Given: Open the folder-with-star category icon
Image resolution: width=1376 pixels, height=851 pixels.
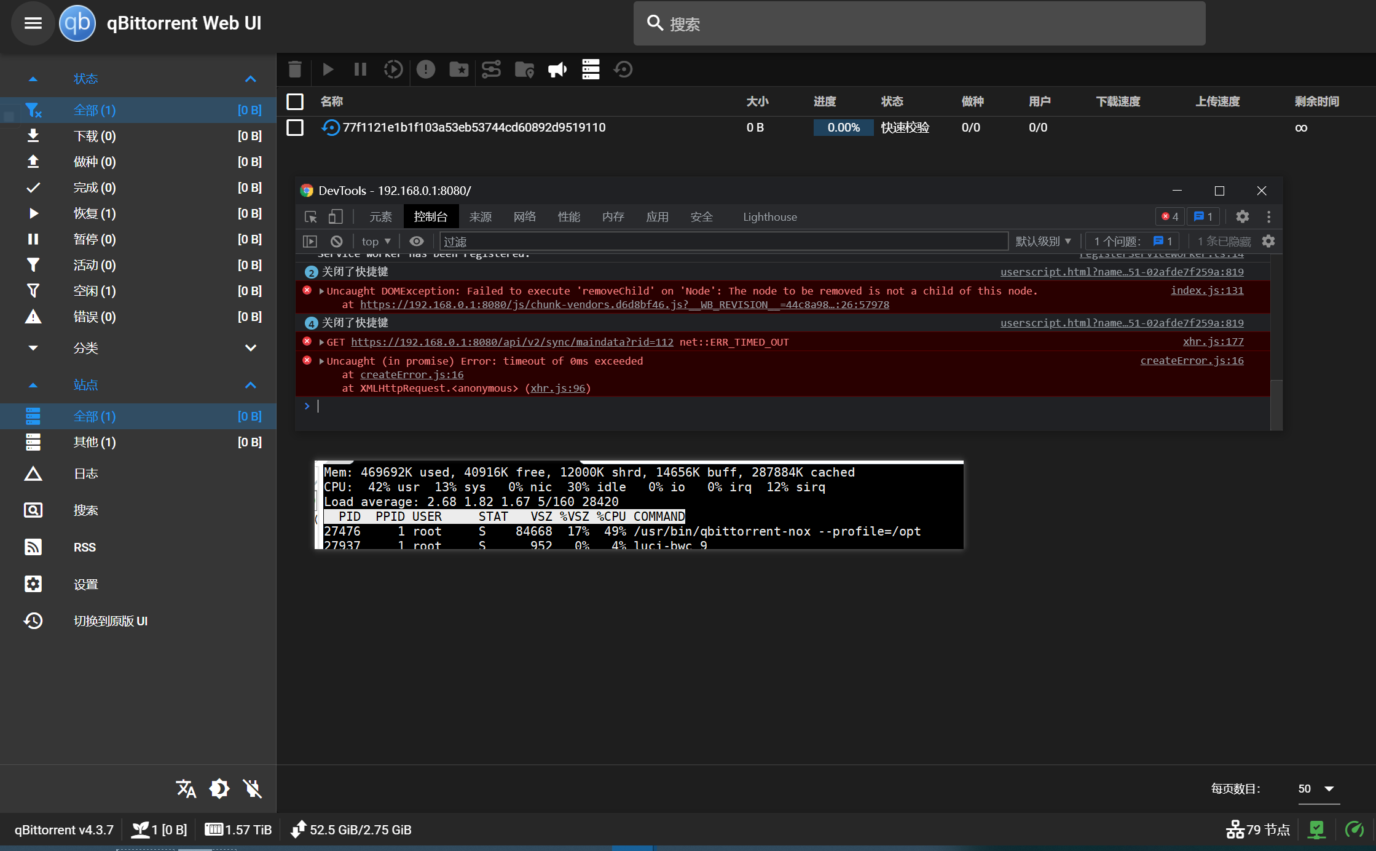Looking at the screenshot, I should click(458, 69).
